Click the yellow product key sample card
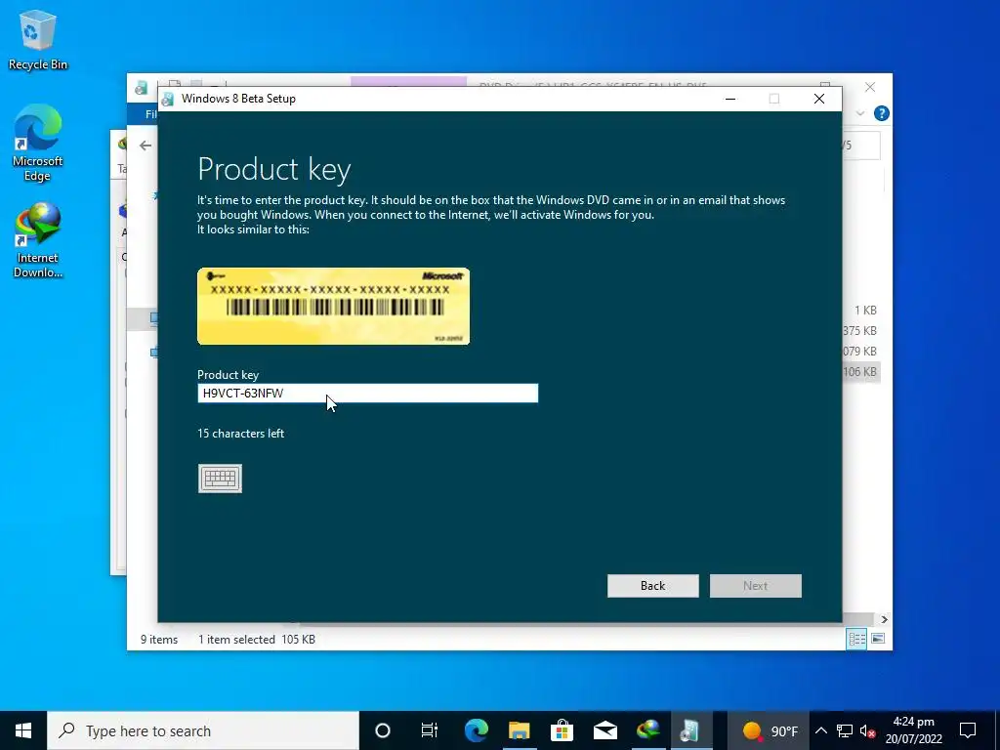The height and width of the screenshot is (750, 1000). [334, 306]
